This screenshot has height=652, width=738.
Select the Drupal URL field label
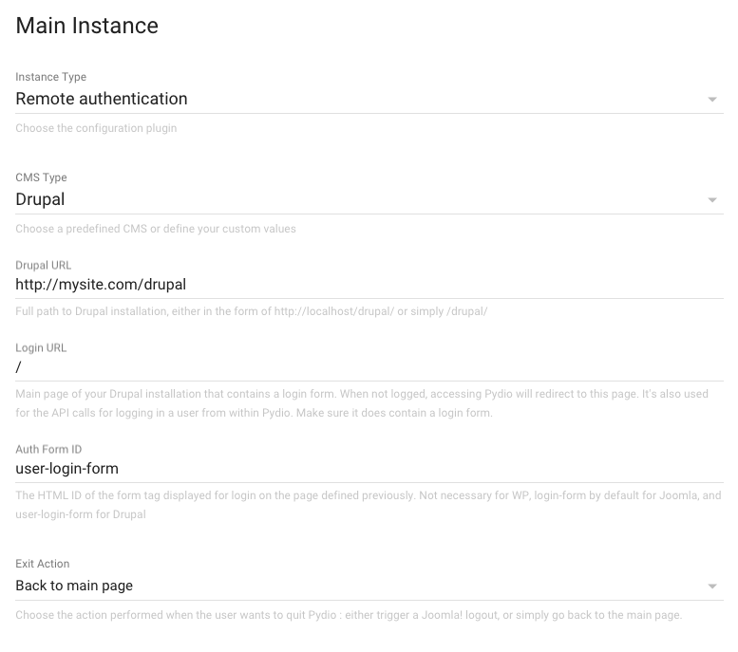44,266
